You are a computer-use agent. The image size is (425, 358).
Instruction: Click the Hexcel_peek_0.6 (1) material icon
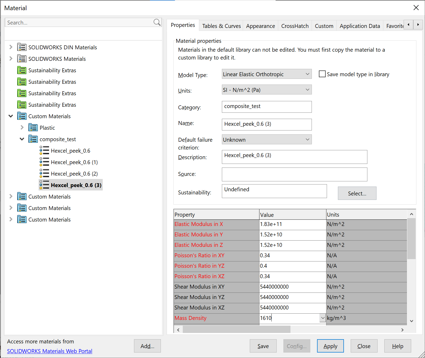pos(44,162)
